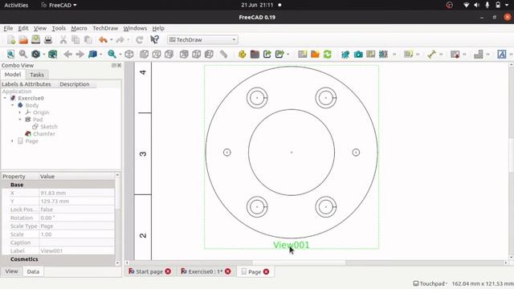Switch to the property View tab
This screenshot has width=514, height=289.
coord(11,271)
